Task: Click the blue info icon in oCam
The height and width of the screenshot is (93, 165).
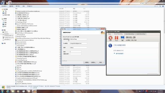Action: pyautogui.click(x=110, y=45)
